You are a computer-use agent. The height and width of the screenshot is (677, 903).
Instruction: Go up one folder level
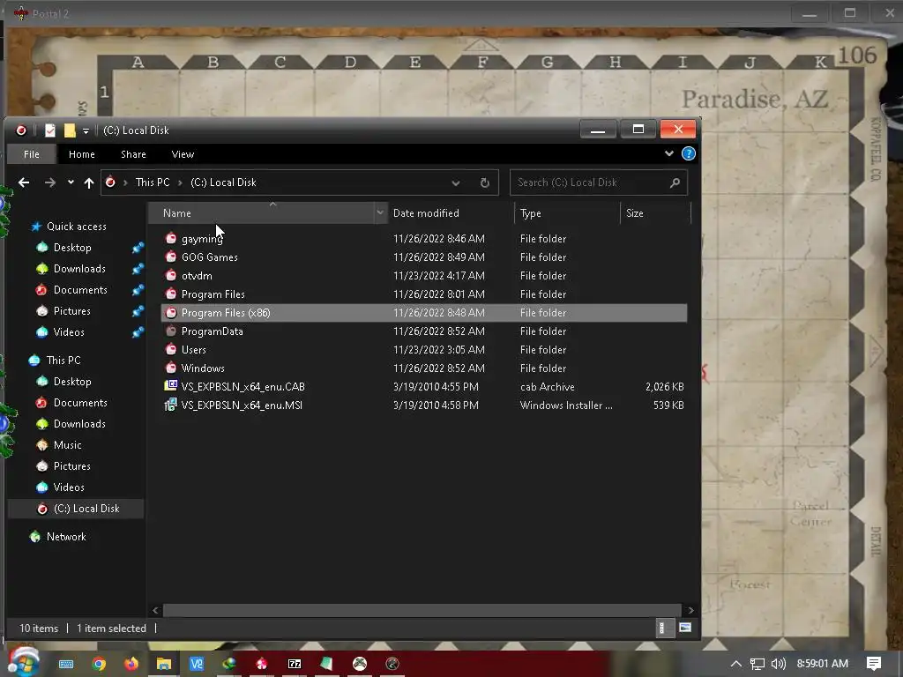89,182
